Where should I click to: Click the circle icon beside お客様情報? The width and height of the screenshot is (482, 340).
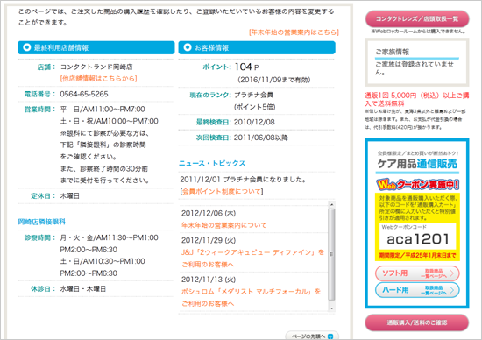coord(188,47)
